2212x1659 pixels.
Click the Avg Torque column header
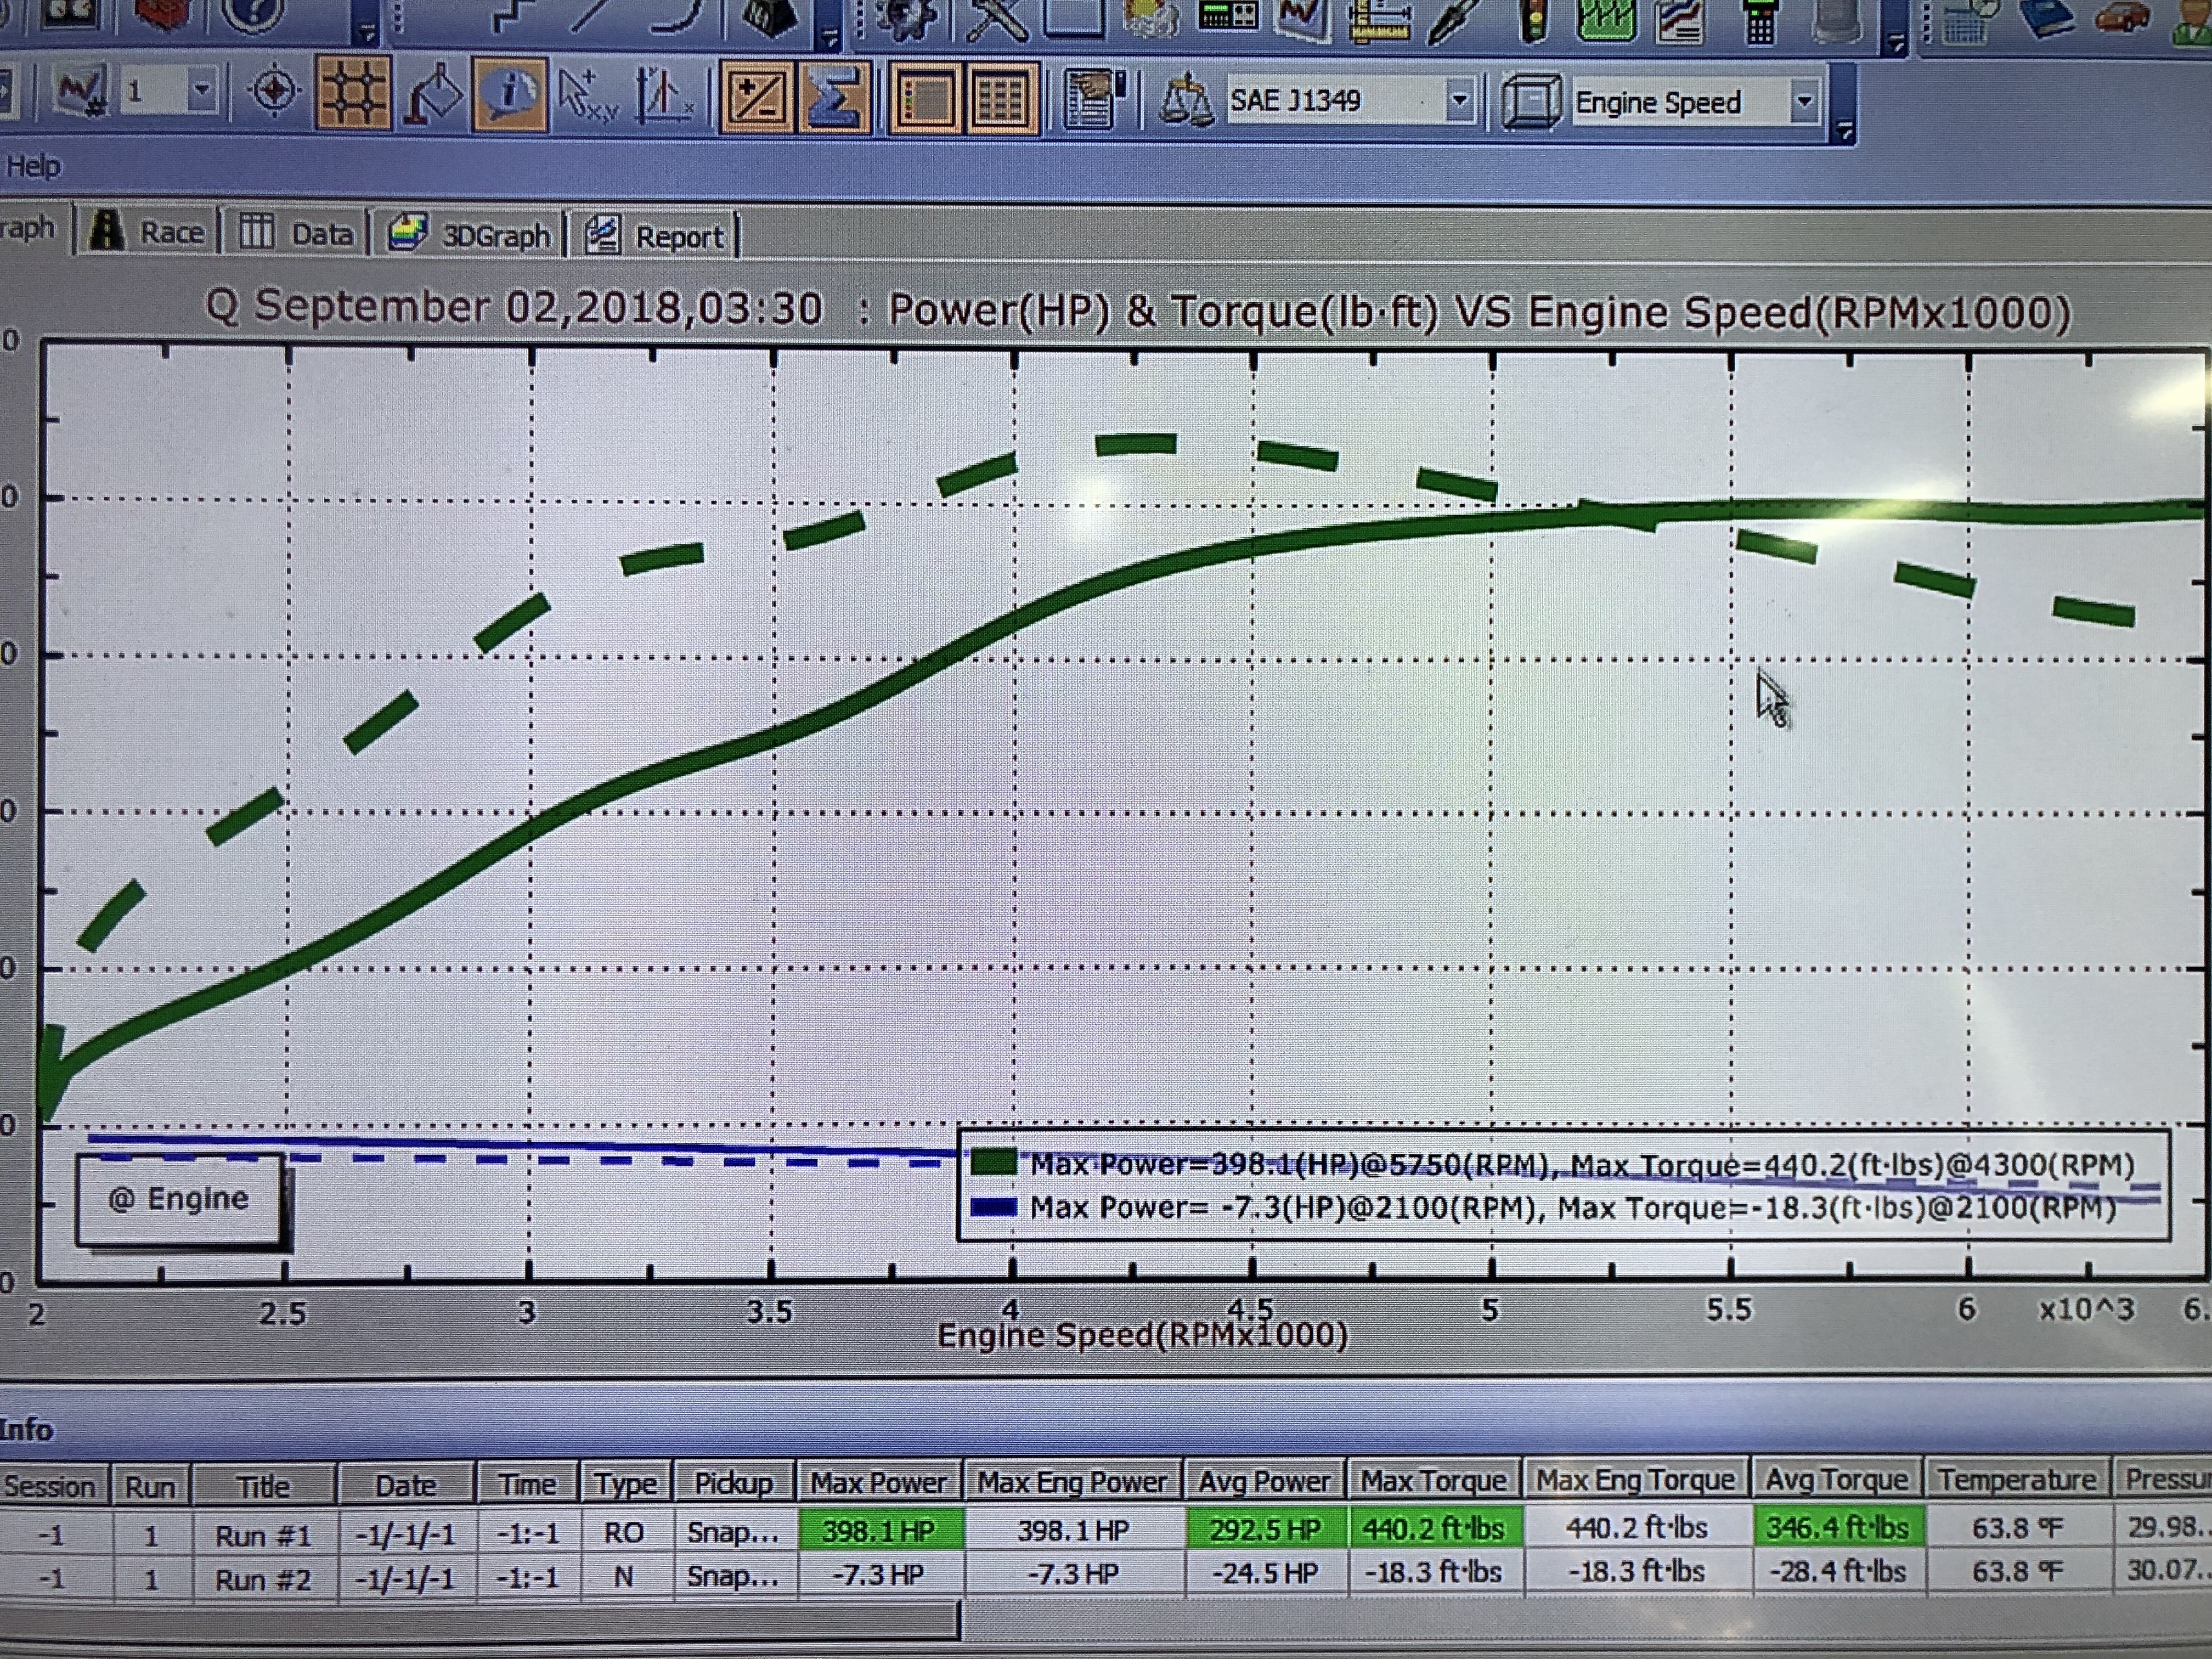[1836, 1480]
